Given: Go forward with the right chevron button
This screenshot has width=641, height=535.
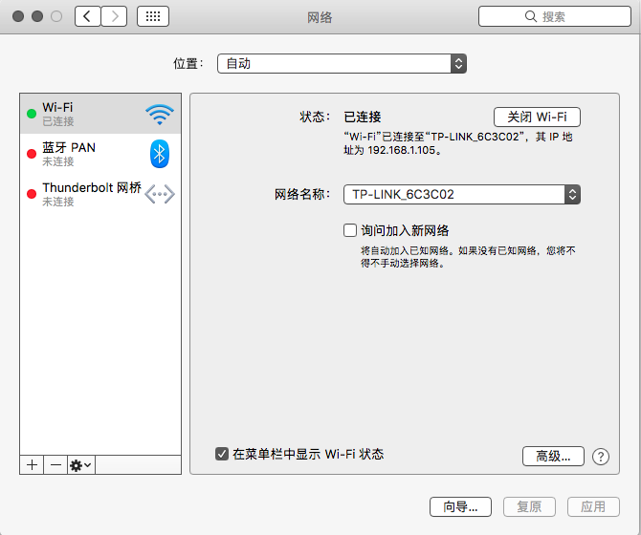Looking at the screenshot, I should coord(114,16).
